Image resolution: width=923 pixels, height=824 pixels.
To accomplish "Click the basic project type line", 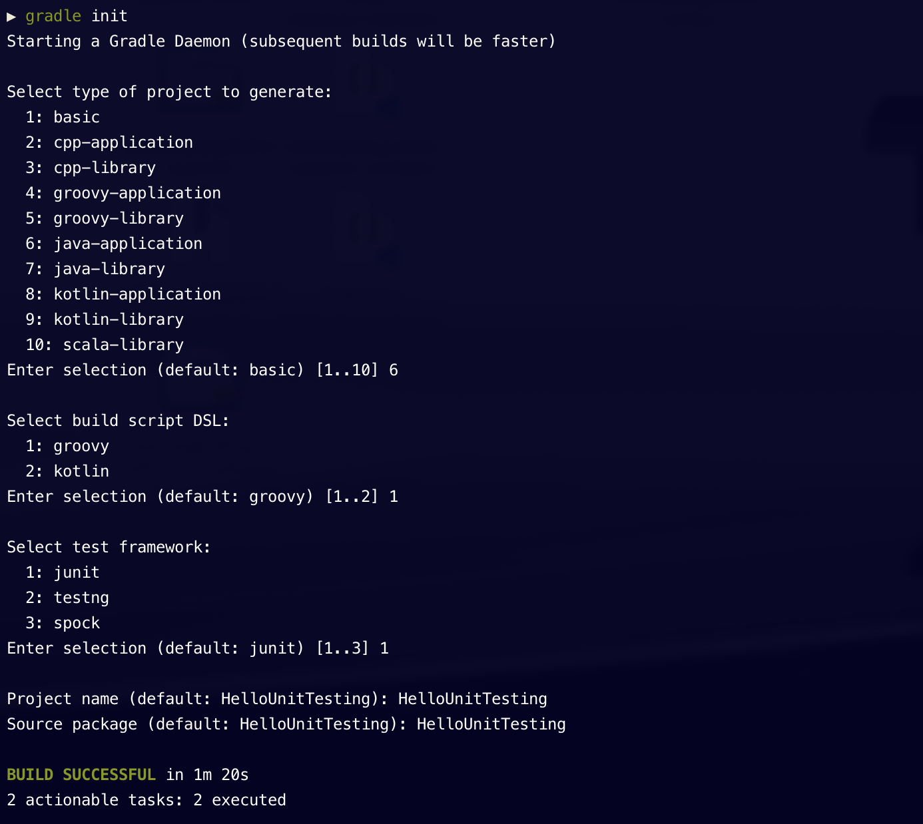I will [x=63, y=117].
